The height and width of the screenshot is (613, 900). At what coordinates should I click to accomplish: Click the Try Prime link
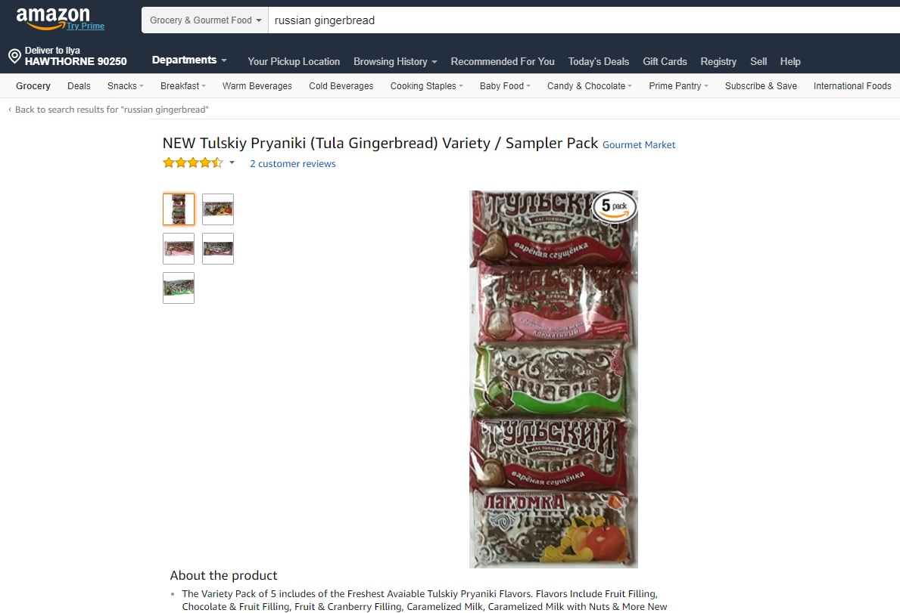click(x=86, y=26)
